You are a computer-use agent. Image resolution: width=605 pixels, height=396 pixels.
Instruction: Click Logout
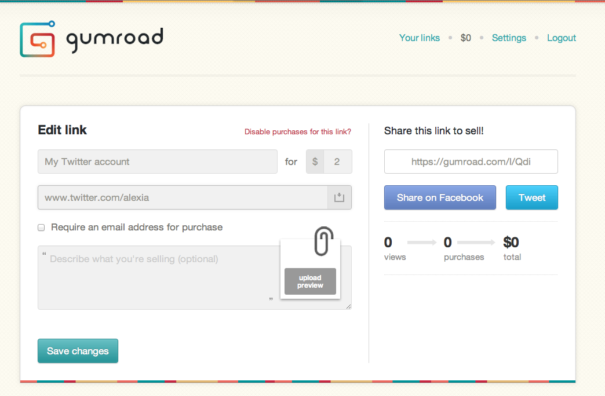pos(562,38)
